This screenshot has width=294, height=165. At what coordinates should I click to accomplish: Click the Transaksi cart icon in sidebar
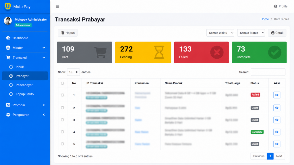(x=8, y=58)
